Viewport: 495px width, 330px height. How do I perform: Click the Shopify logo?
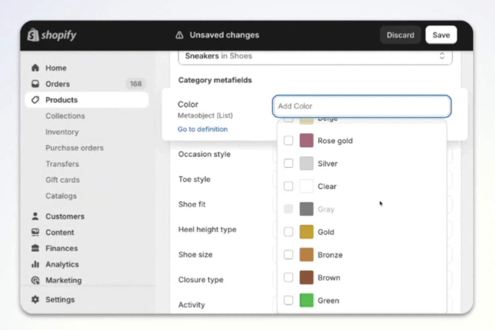click(x=52, y=35)
